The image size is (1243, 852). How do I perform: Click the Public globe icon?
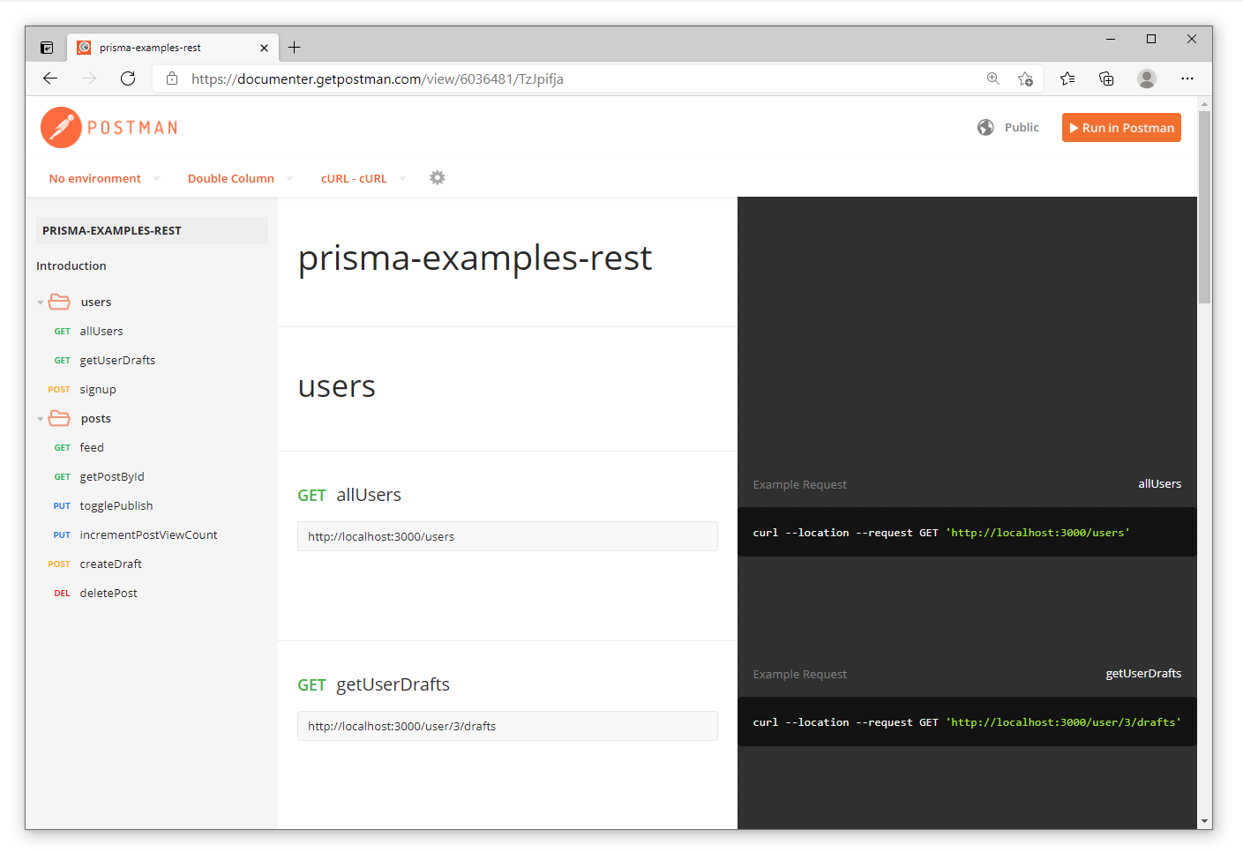click(x=985, y=128)
